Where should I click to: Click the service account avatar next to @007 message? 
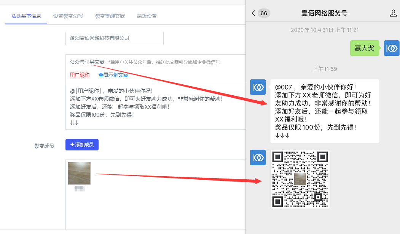pyautogui.click(x=258, y=87)
